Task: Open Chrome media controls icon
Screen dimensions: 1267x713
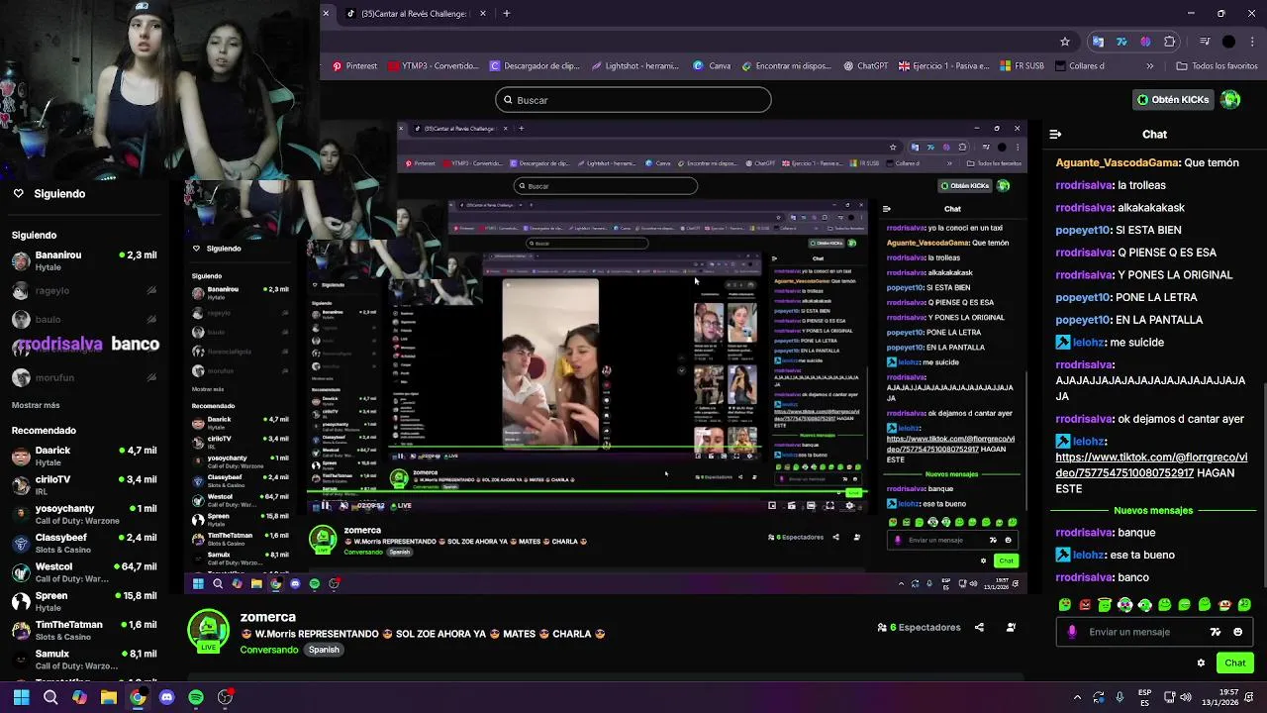Action: (x=1205, y=42)
